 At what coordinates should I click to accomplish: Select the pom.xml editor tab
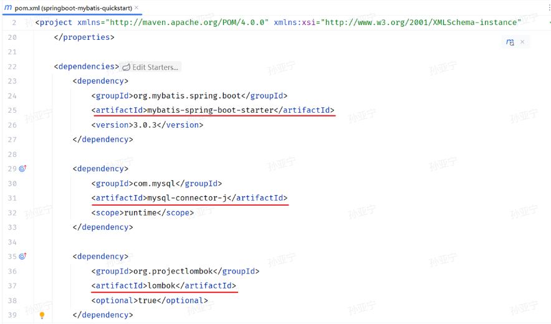coord(72,7)
